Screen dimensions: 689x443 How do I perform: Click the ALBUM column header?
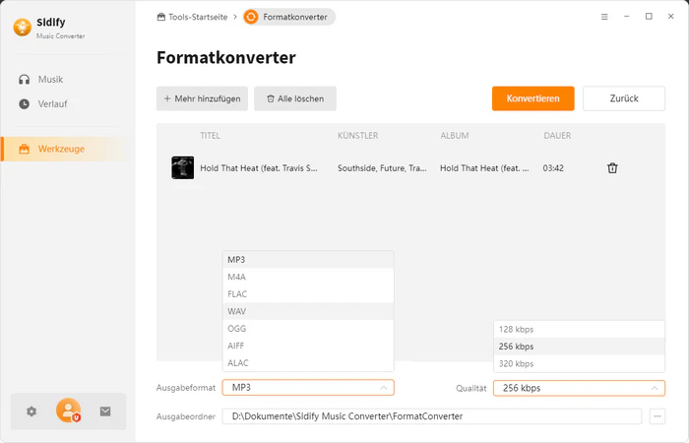pos(455,136)
